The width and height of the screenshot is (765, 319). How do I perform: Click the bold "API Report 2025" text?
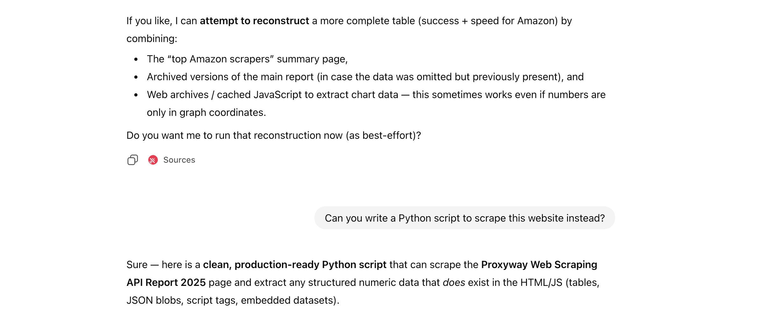tap(166, 283)
